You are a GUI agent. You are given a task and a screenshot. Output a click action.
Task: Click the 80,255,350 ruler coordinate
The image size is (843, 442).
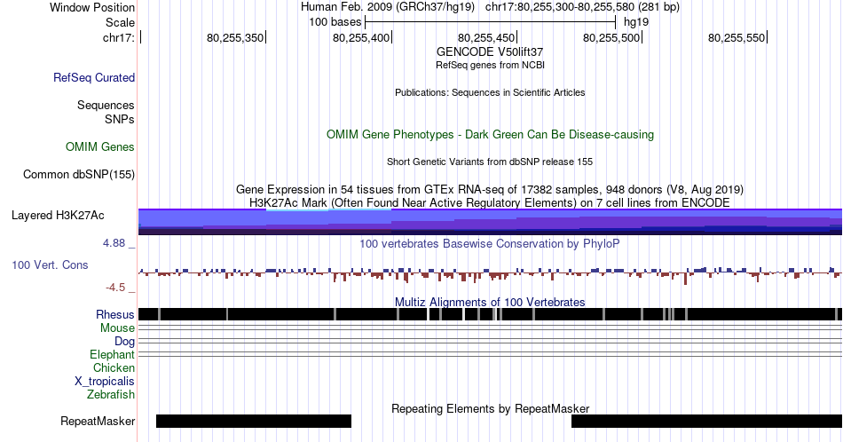tap(235, 37)
